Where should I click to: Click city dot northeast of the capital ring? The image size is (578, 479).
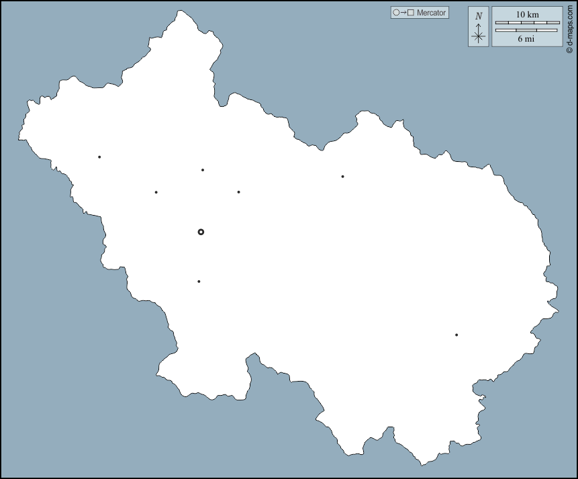[238, 192]
